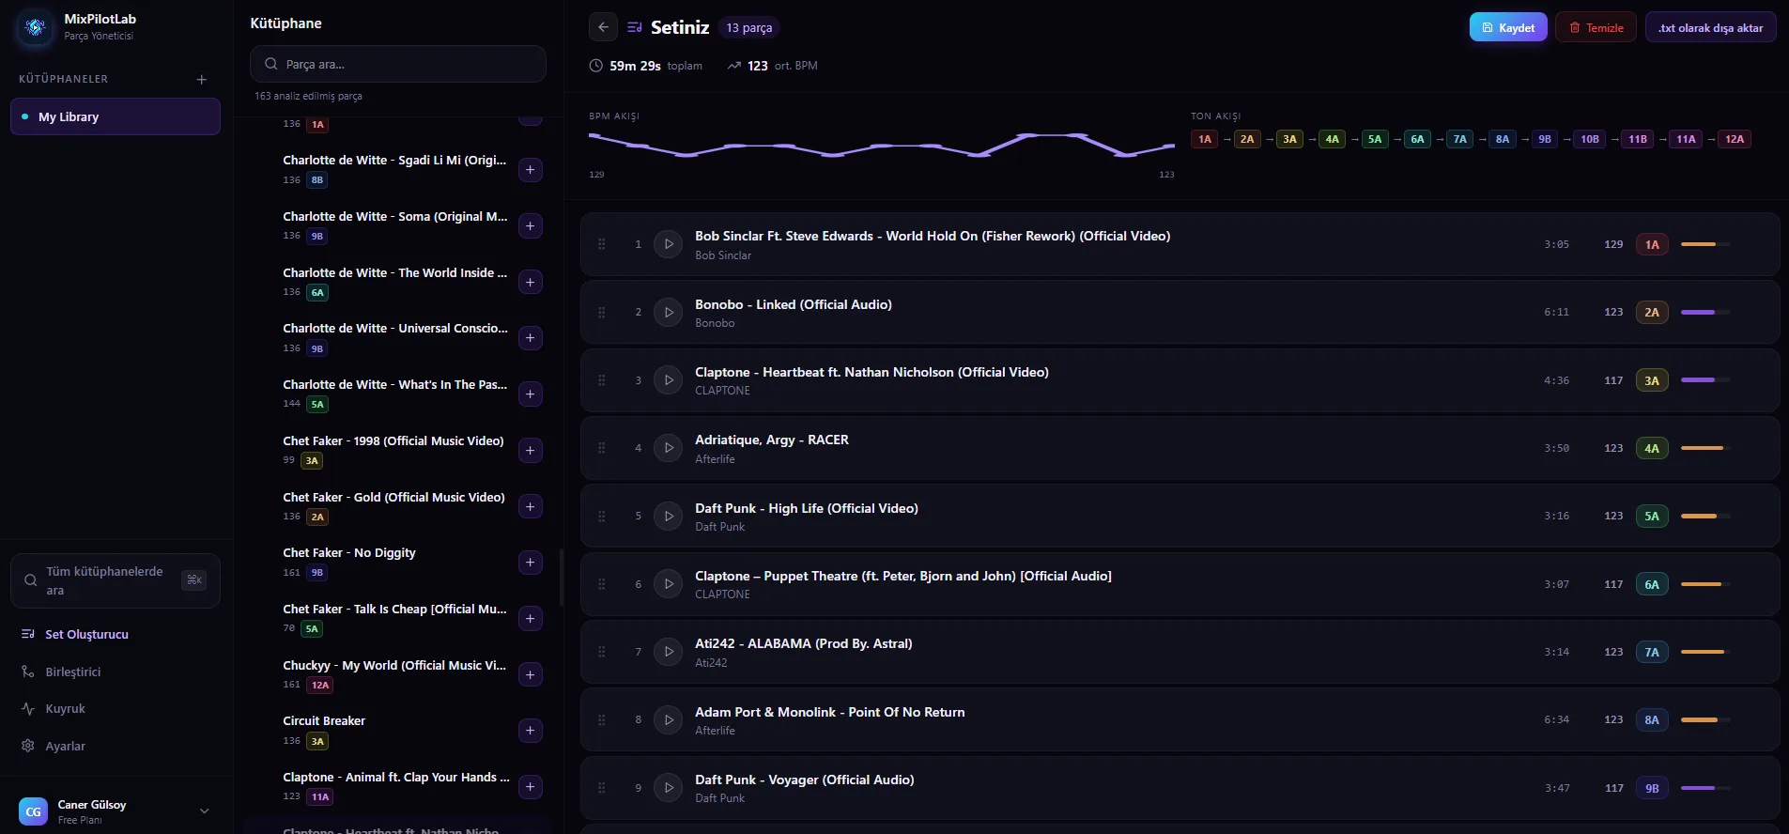The height and width of the screenshot is (834, 1789).
Task: Play Daft Punk High Life
Action: pos(669,517)
